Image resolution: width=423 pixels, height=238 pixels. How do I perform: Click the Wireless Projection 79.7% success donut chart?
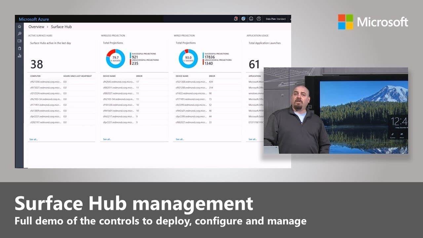click(115, 59)
